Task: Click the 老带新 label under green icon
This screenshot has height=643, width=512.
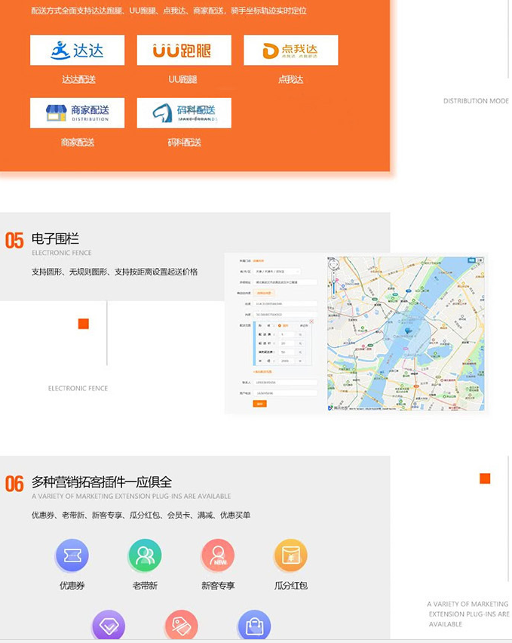Action: pos(145,586)
